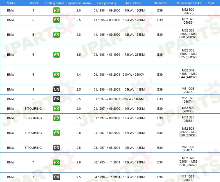Click model 7 in the 2.8 petrol row
The image size is (220, 182).
tap(33, 162)
